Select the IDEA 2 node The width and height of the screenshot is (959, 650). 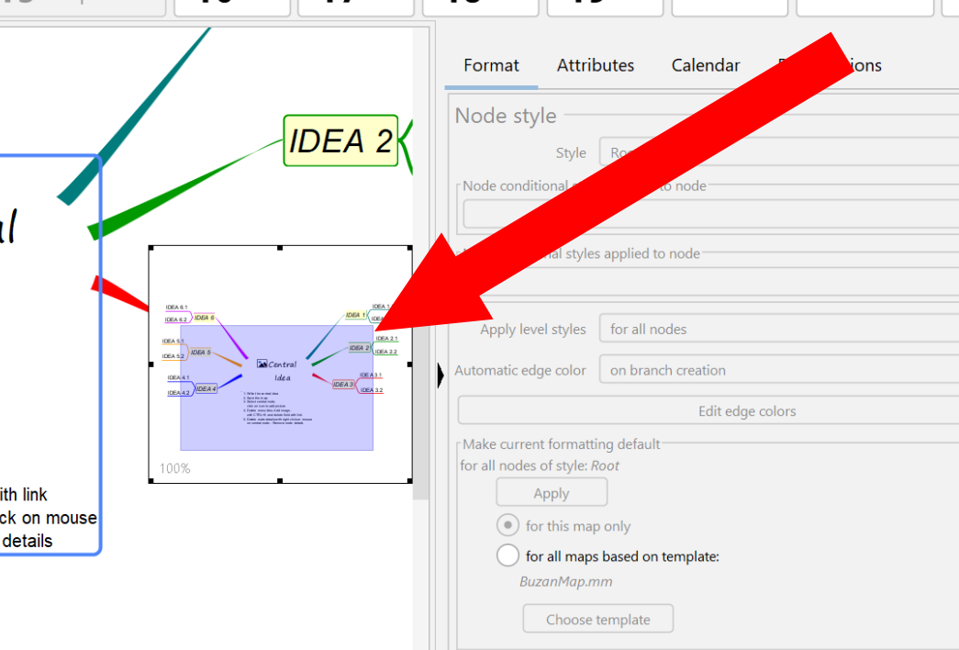340,140
